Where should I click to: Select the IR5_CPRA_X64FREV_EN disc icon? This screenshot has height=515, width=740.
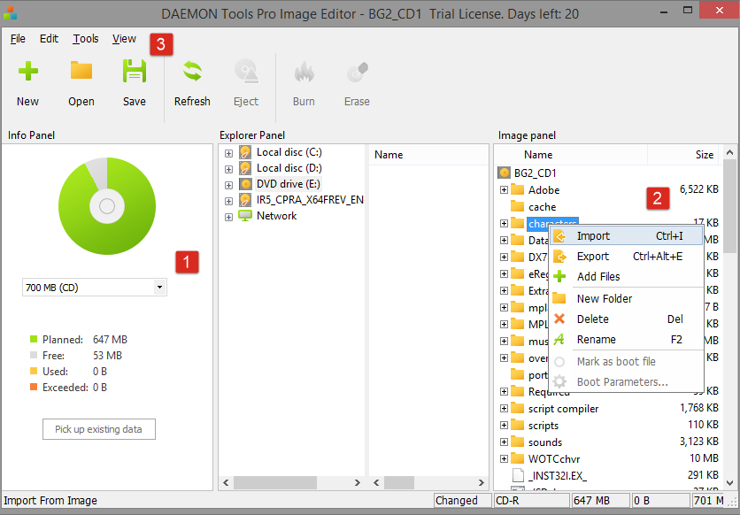(245, 200)
